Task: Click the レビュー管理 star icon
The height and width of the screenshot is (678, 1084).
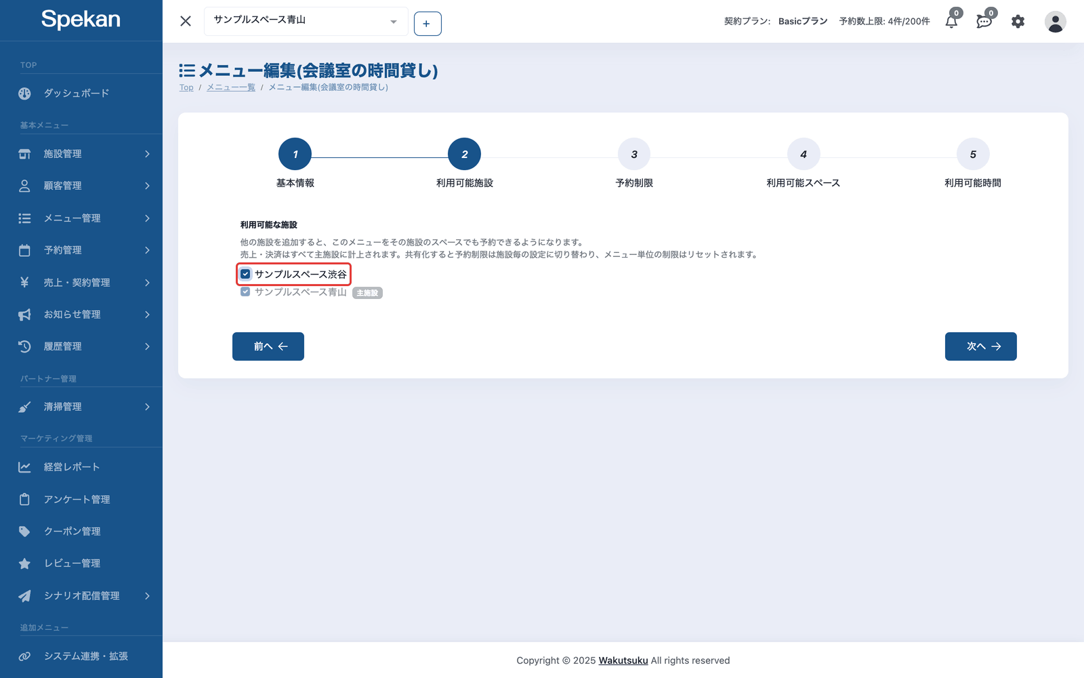Action: point(24,563)
